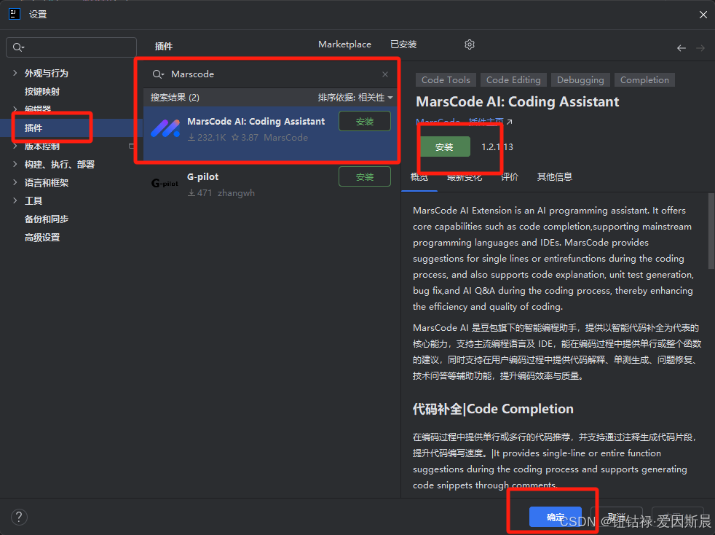The image size is (715, 535).
Task: Click the settings search magnifier icon
Action: pyautogui.click(x=18, y=47)
